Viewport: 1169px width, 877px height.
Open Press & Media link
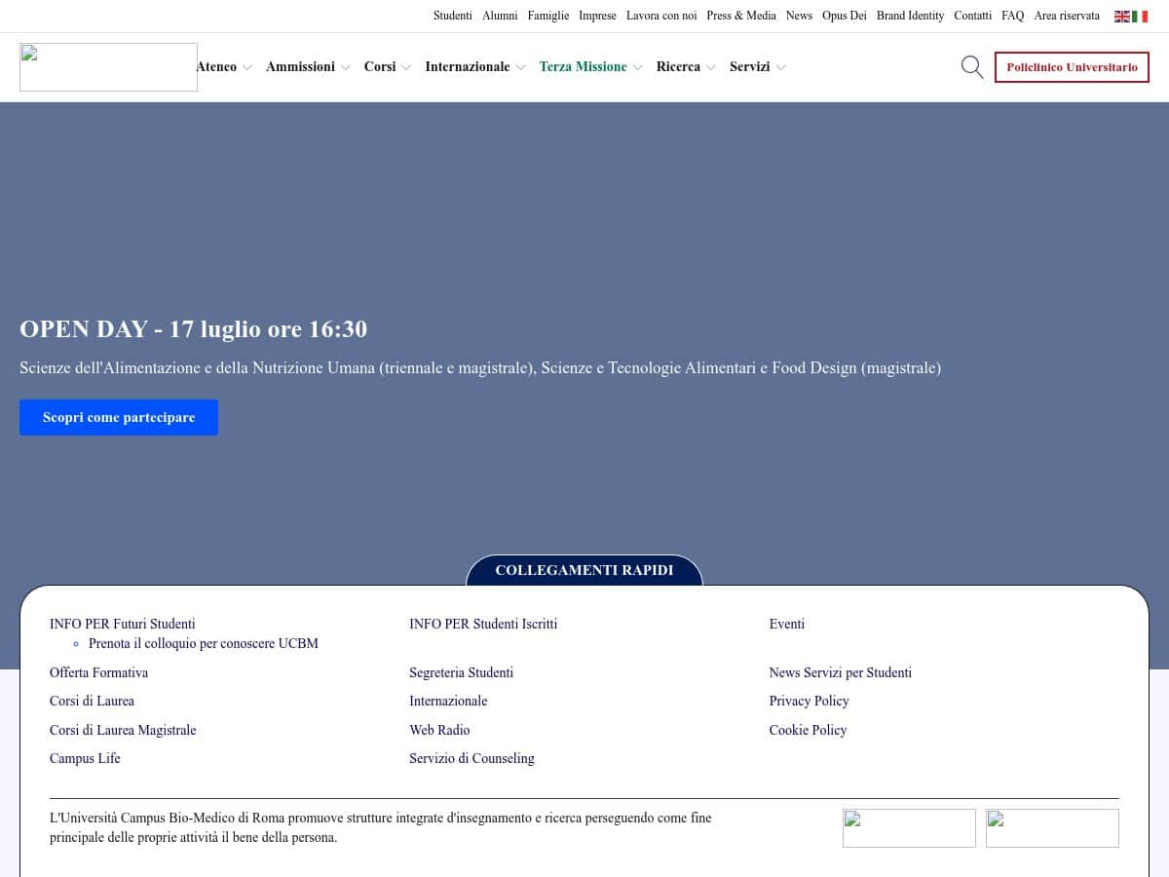741,16
